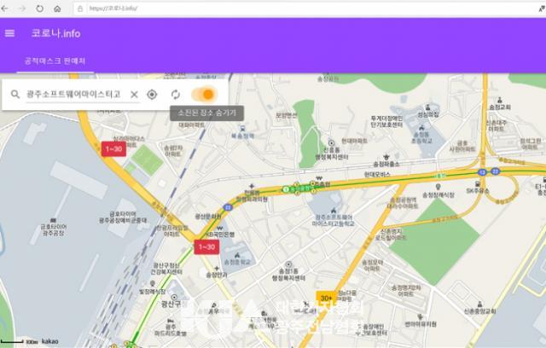Click the 신흥동 행정복지센터 map label

[332, 154]
